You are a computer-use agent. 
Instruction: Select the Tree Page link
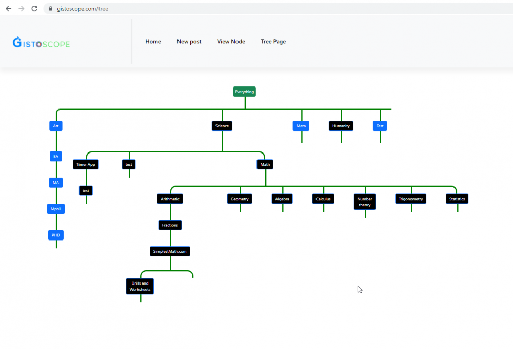click(273, 42)
